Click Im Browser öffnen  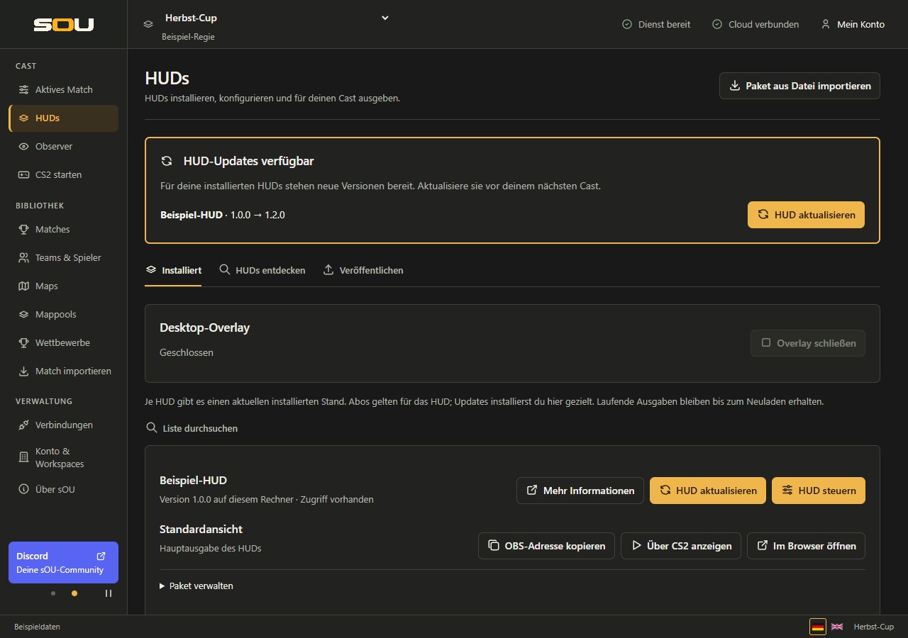click(x=806, y=546)
